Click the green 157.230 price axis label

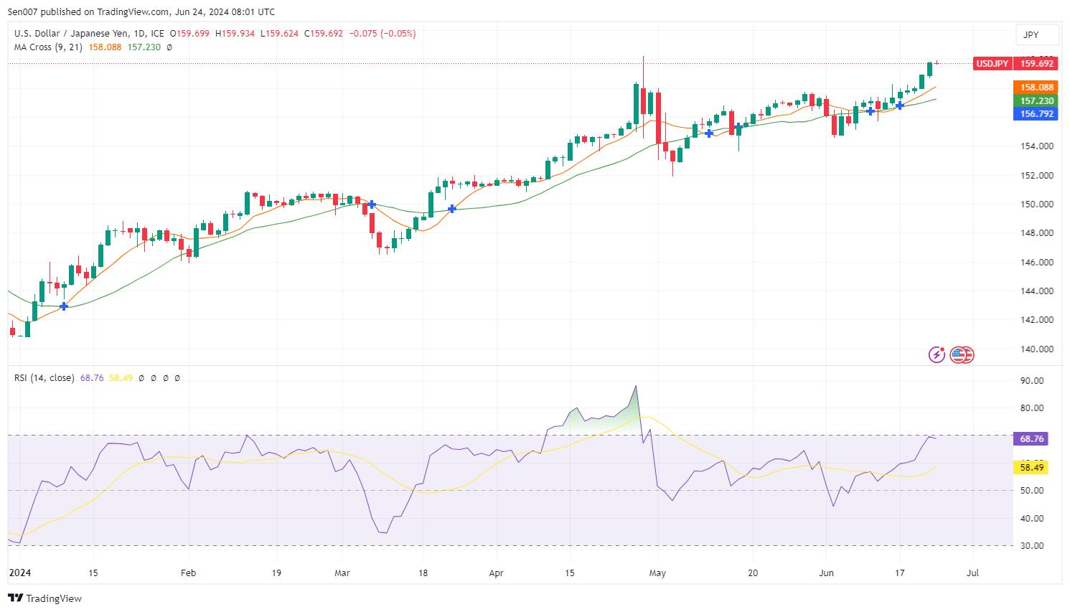tap(1037, 101)
